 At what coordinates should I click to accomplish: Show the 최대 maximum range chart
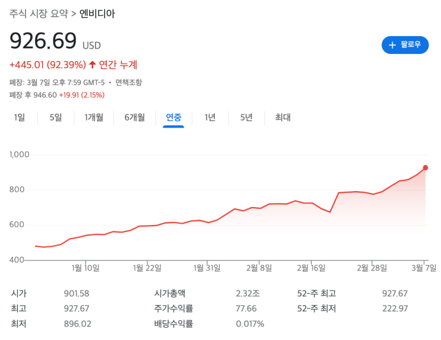pyautogui.click(x=283, y=117)
